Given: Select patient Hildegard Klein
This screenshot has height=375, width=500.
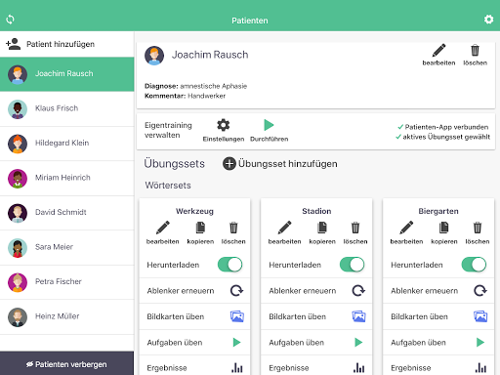Looking at the screenshot, I should (x=67, y=144).
